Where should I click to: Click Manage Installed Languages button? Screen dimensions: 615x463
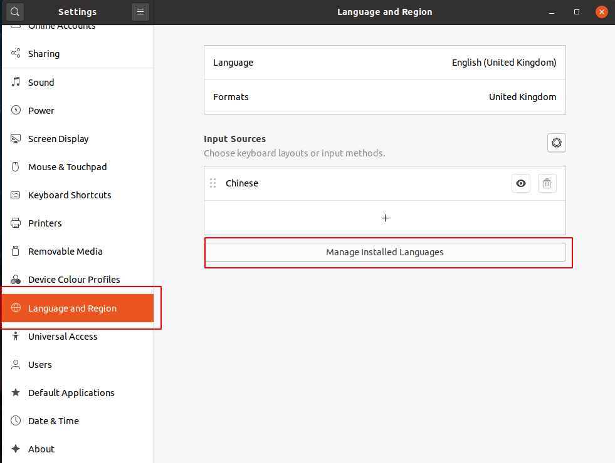pos(385,252)
